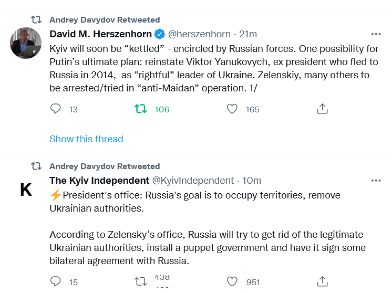Click the top Andrey Davydov Retweeted label
The height and width of the screenshot is (293, 392).
point(105,20)
